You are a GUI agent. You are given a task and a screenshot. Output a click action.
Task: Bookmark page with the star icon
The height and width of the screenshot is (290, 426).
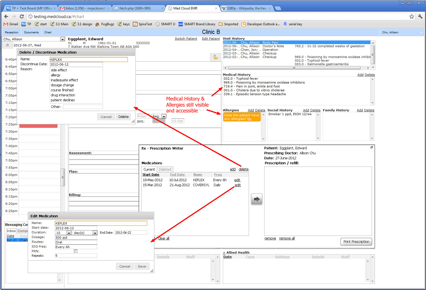(x=412, y=17)
